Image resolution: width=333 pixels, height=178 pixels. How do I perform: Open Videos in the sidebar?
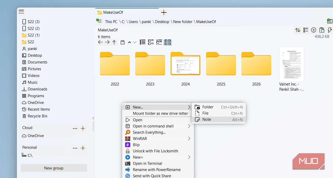tap(31, 76)
